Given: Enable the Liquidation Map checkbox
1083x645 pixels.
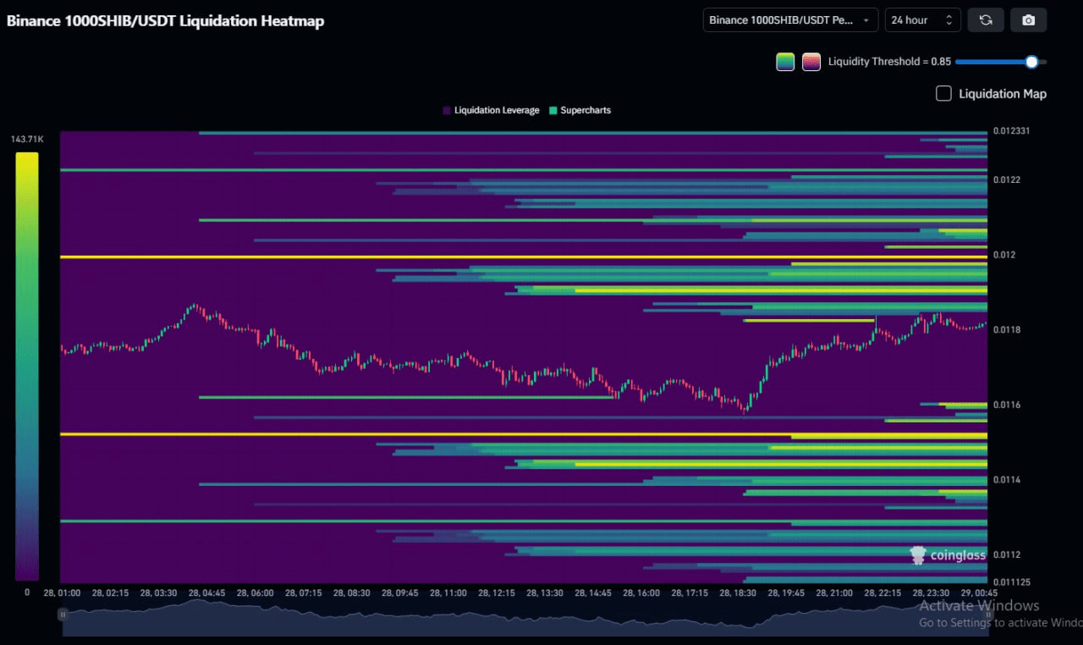Looking at the screenshot, I should click(943, 94).
